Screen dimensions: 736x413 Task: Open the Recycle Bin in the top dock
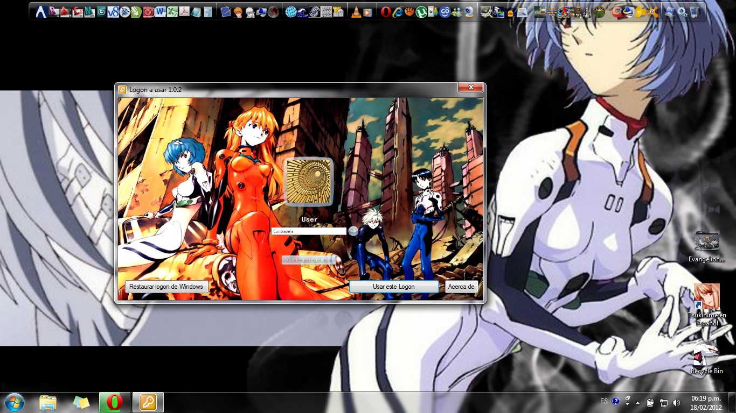pos(694,12)
